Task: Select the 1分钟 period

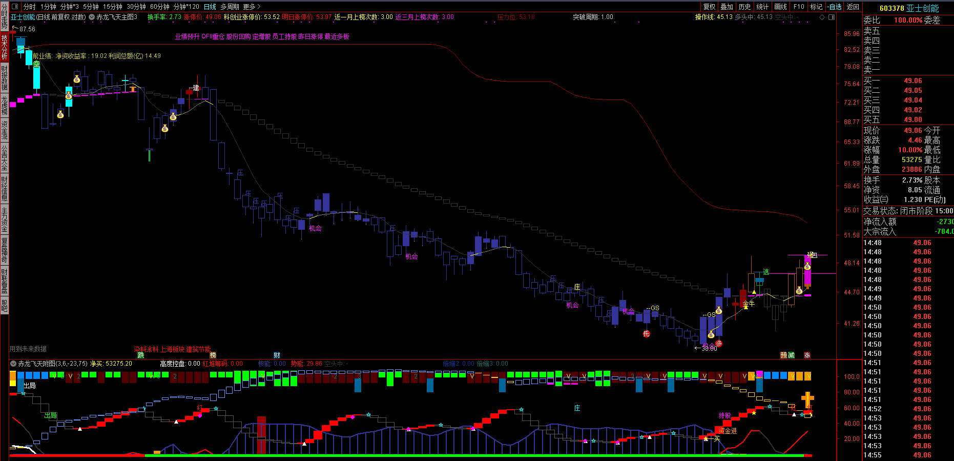Action: (x=48, y=7)
